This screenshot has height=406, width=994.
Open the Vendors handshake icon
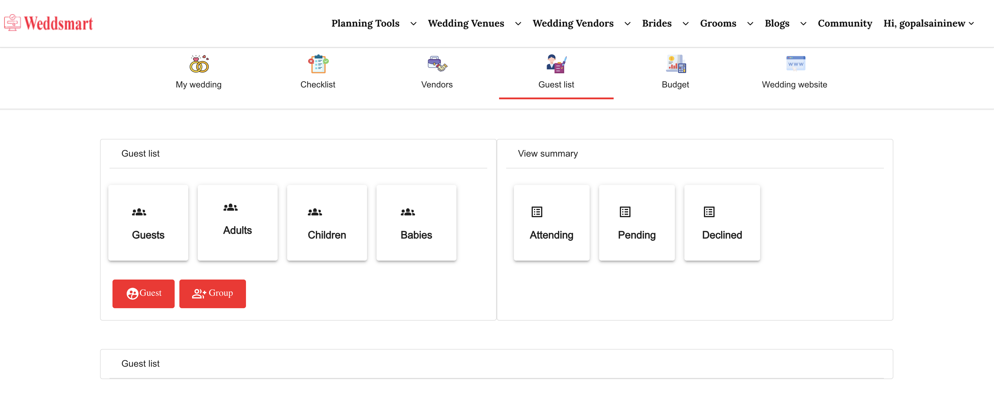437,64
